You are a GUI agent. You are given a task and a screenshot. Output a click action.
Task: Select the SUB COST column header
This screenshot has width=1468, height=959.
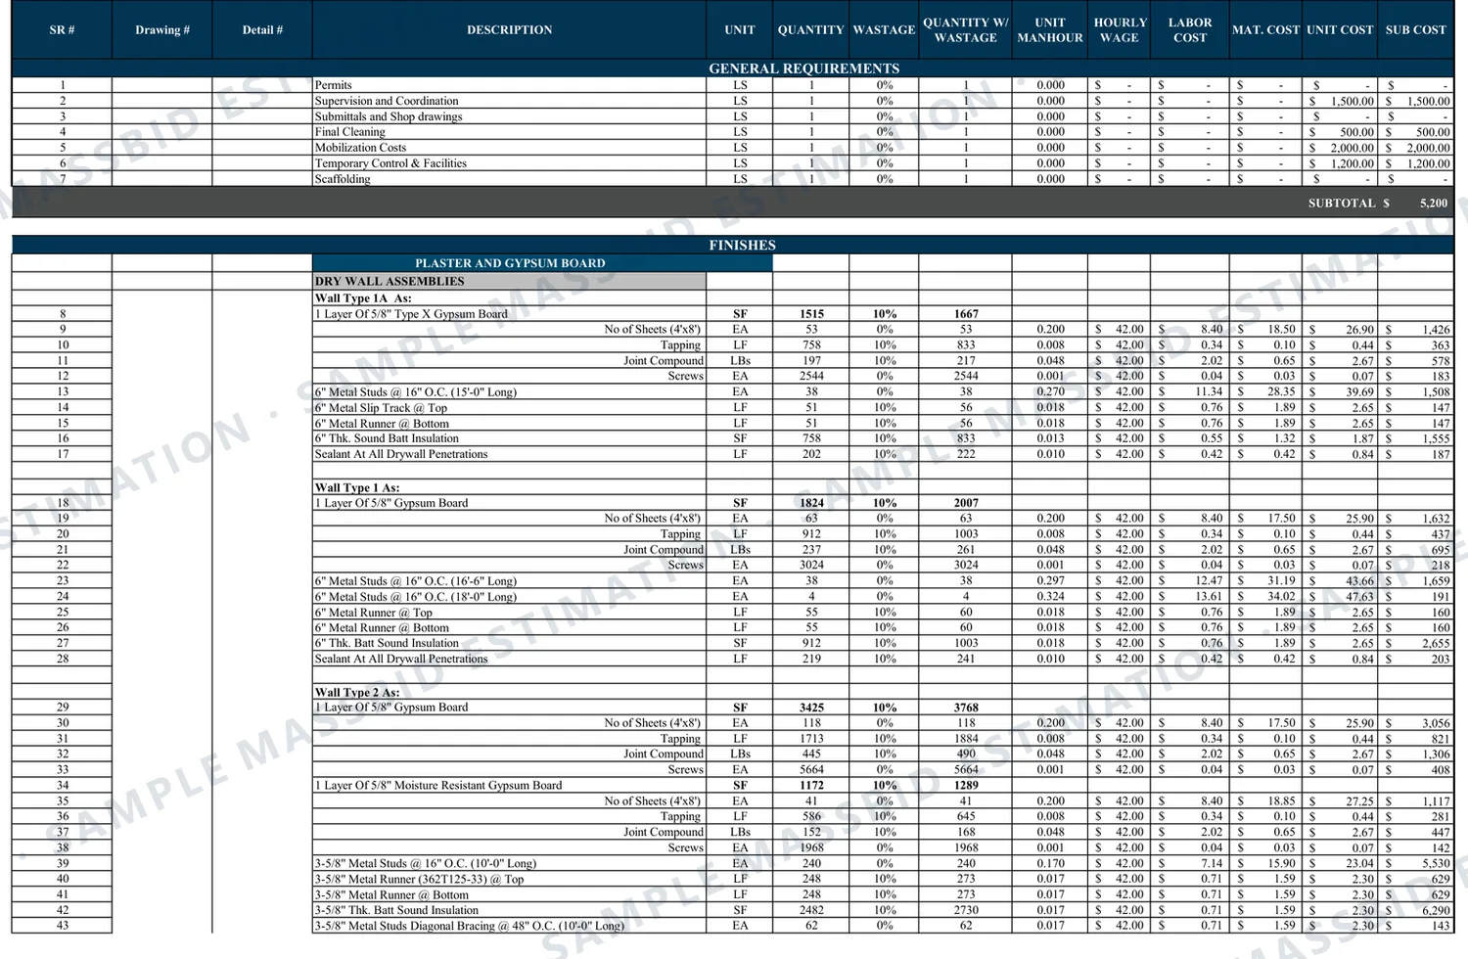click(1415, 30)
